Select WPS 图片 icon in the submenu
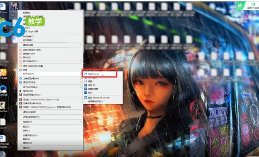The width and height of the screenshot is (259, 157). (85, 77)
